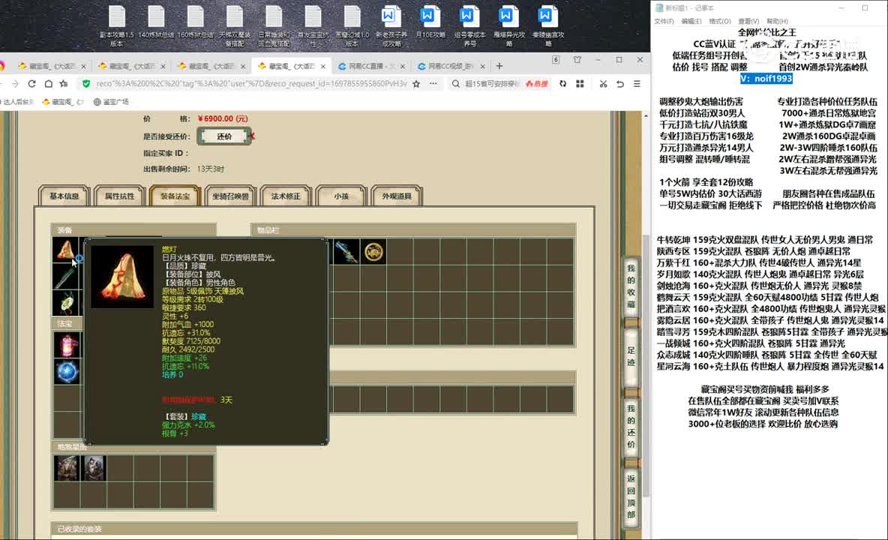Select the green amulet equipment icon
This screenshot has width=888, height=540.
click(66, 304)
